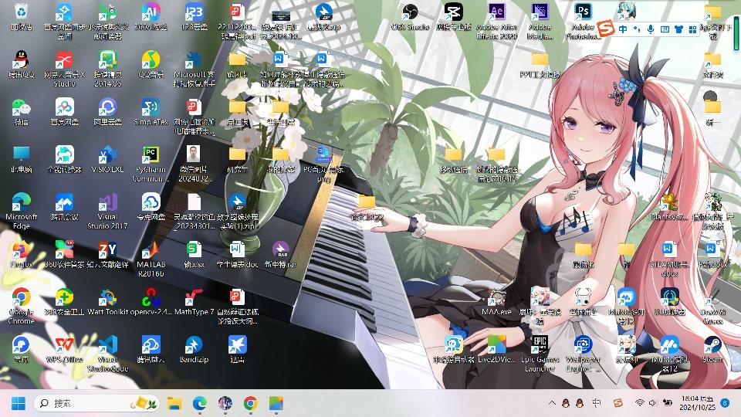Open the Windows Start menu
Viewport: 741px width, 417px height.
coord(18,403)
